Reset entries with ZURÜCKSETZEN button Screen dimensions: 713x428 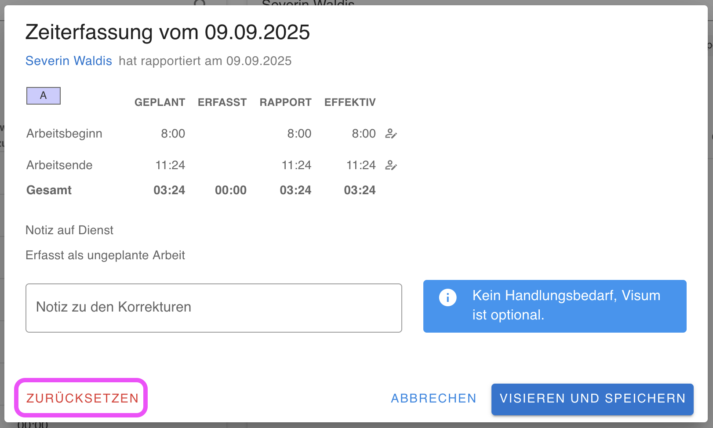pyautogui.click(x=82, y=398)
